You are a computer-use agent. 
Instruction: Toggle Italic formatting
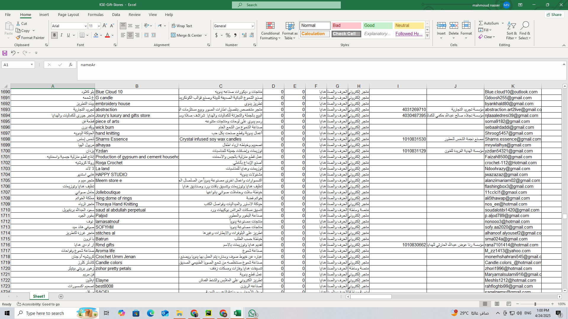click(62, 35)
